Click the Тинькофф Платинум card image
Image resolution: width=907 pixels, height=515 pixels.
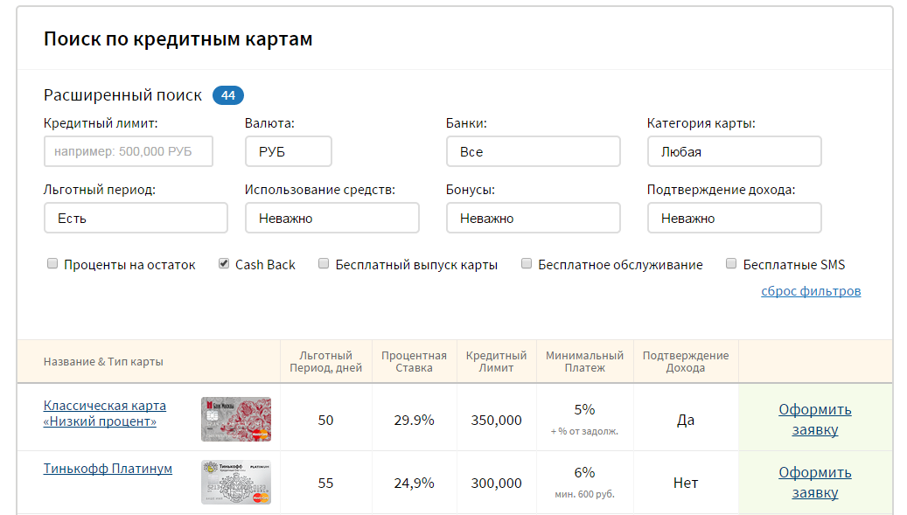[236, 482]
